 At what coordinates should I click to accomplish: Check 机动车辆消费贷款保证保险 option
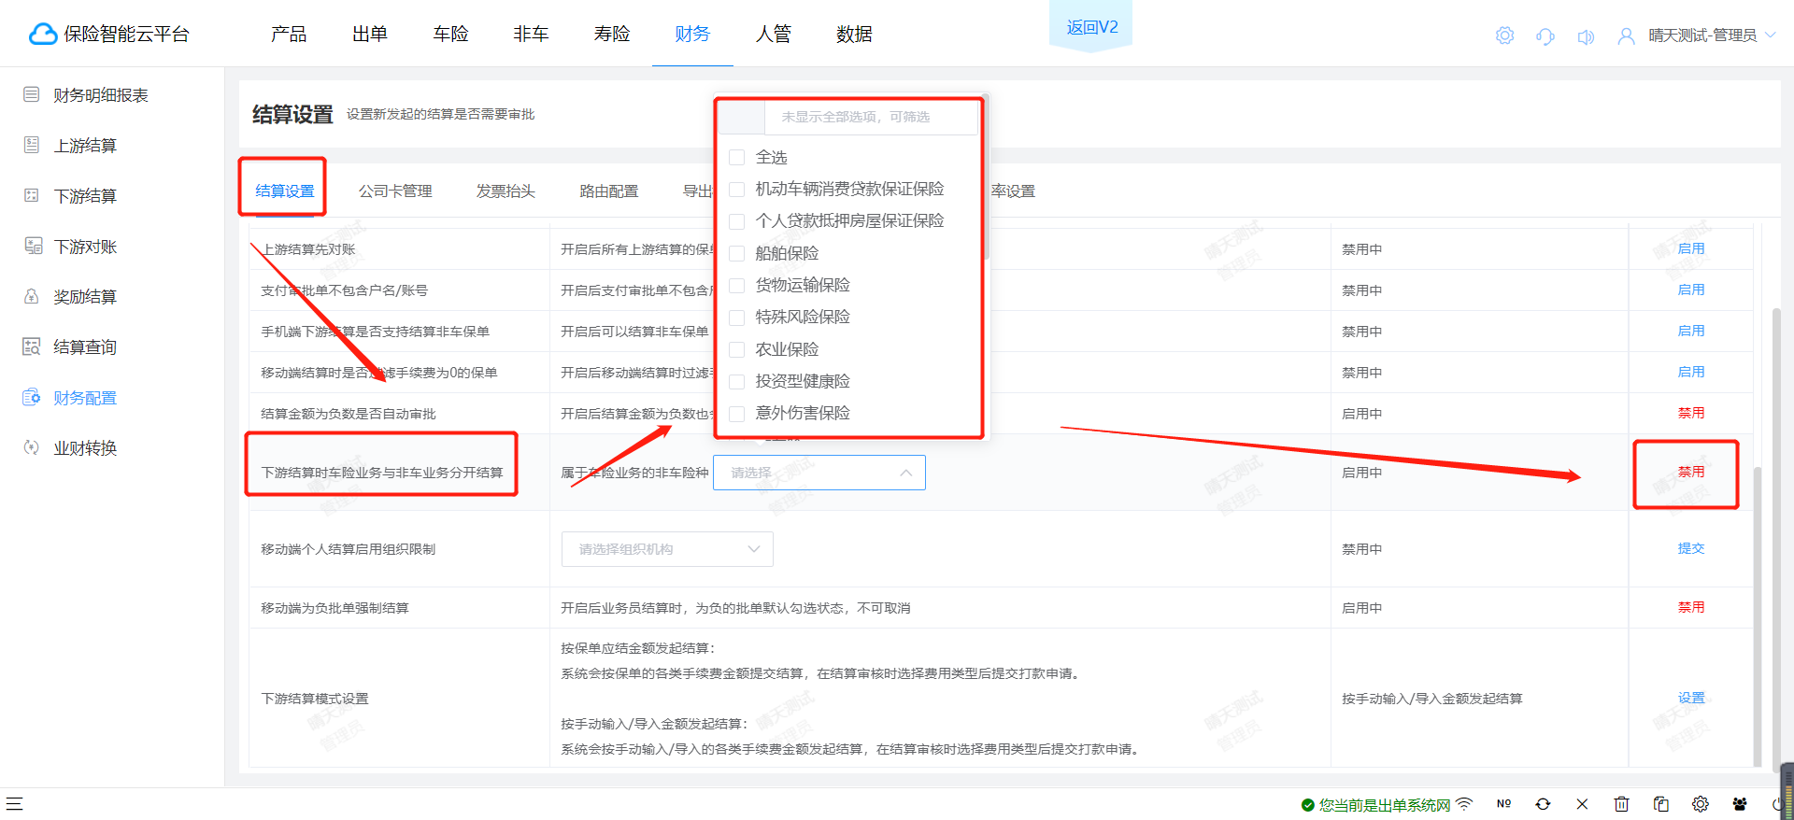pyautogui.click(x=736, y=189)
